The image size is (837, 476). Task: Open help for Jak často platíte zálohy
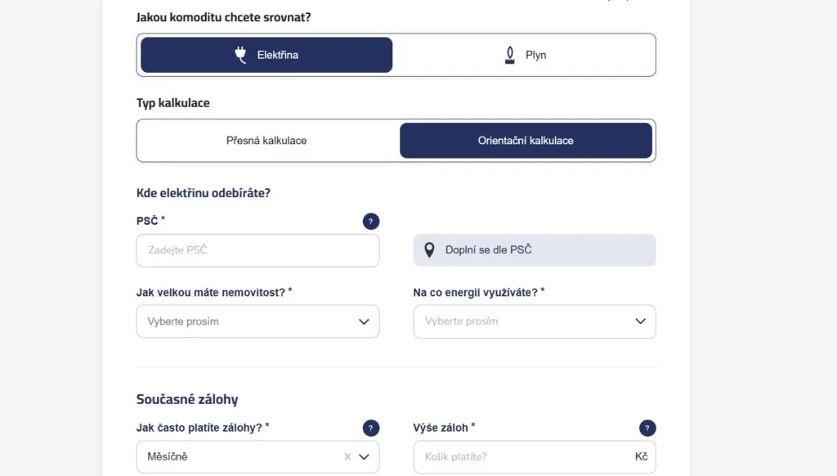(371, 428)
